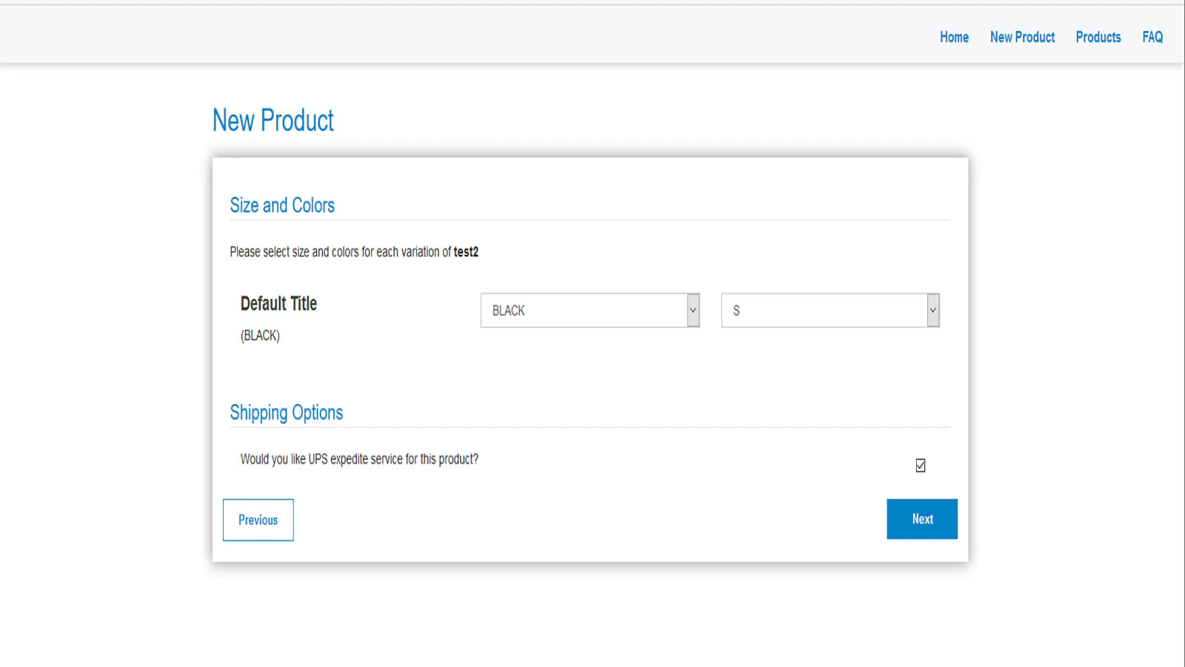This screenshot has width=1185, height=667.
Task: Select the Default Title variation label
Action: [x=278, y=304]
